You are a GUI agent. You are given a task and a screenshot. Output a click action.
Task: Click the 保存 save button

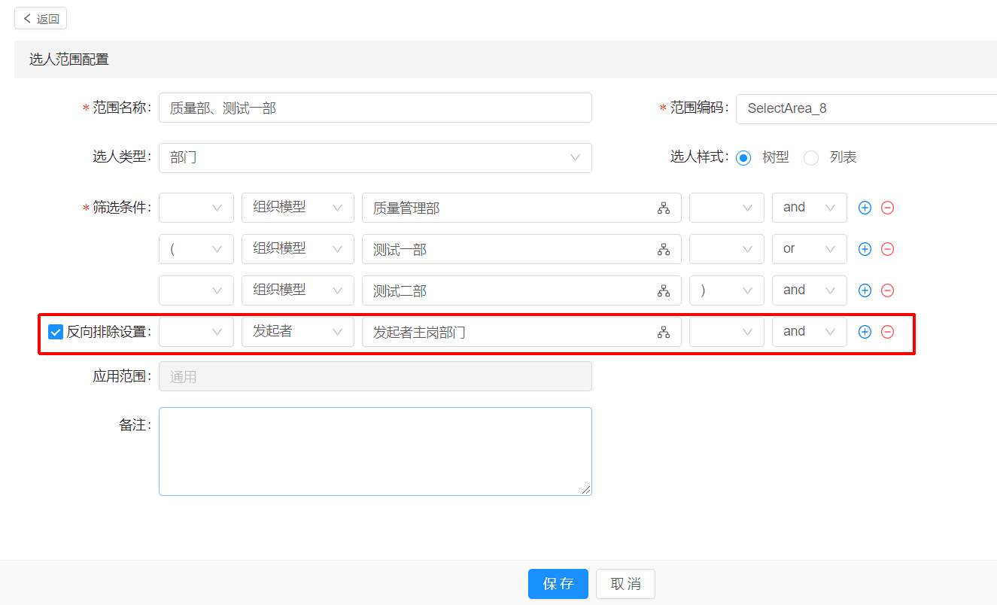(x=558, y=584)
